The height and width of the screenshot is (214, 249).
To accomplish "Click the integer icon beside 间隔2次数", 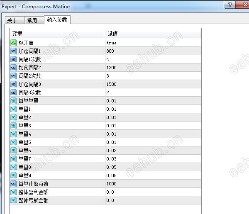I will click(14, 76).
